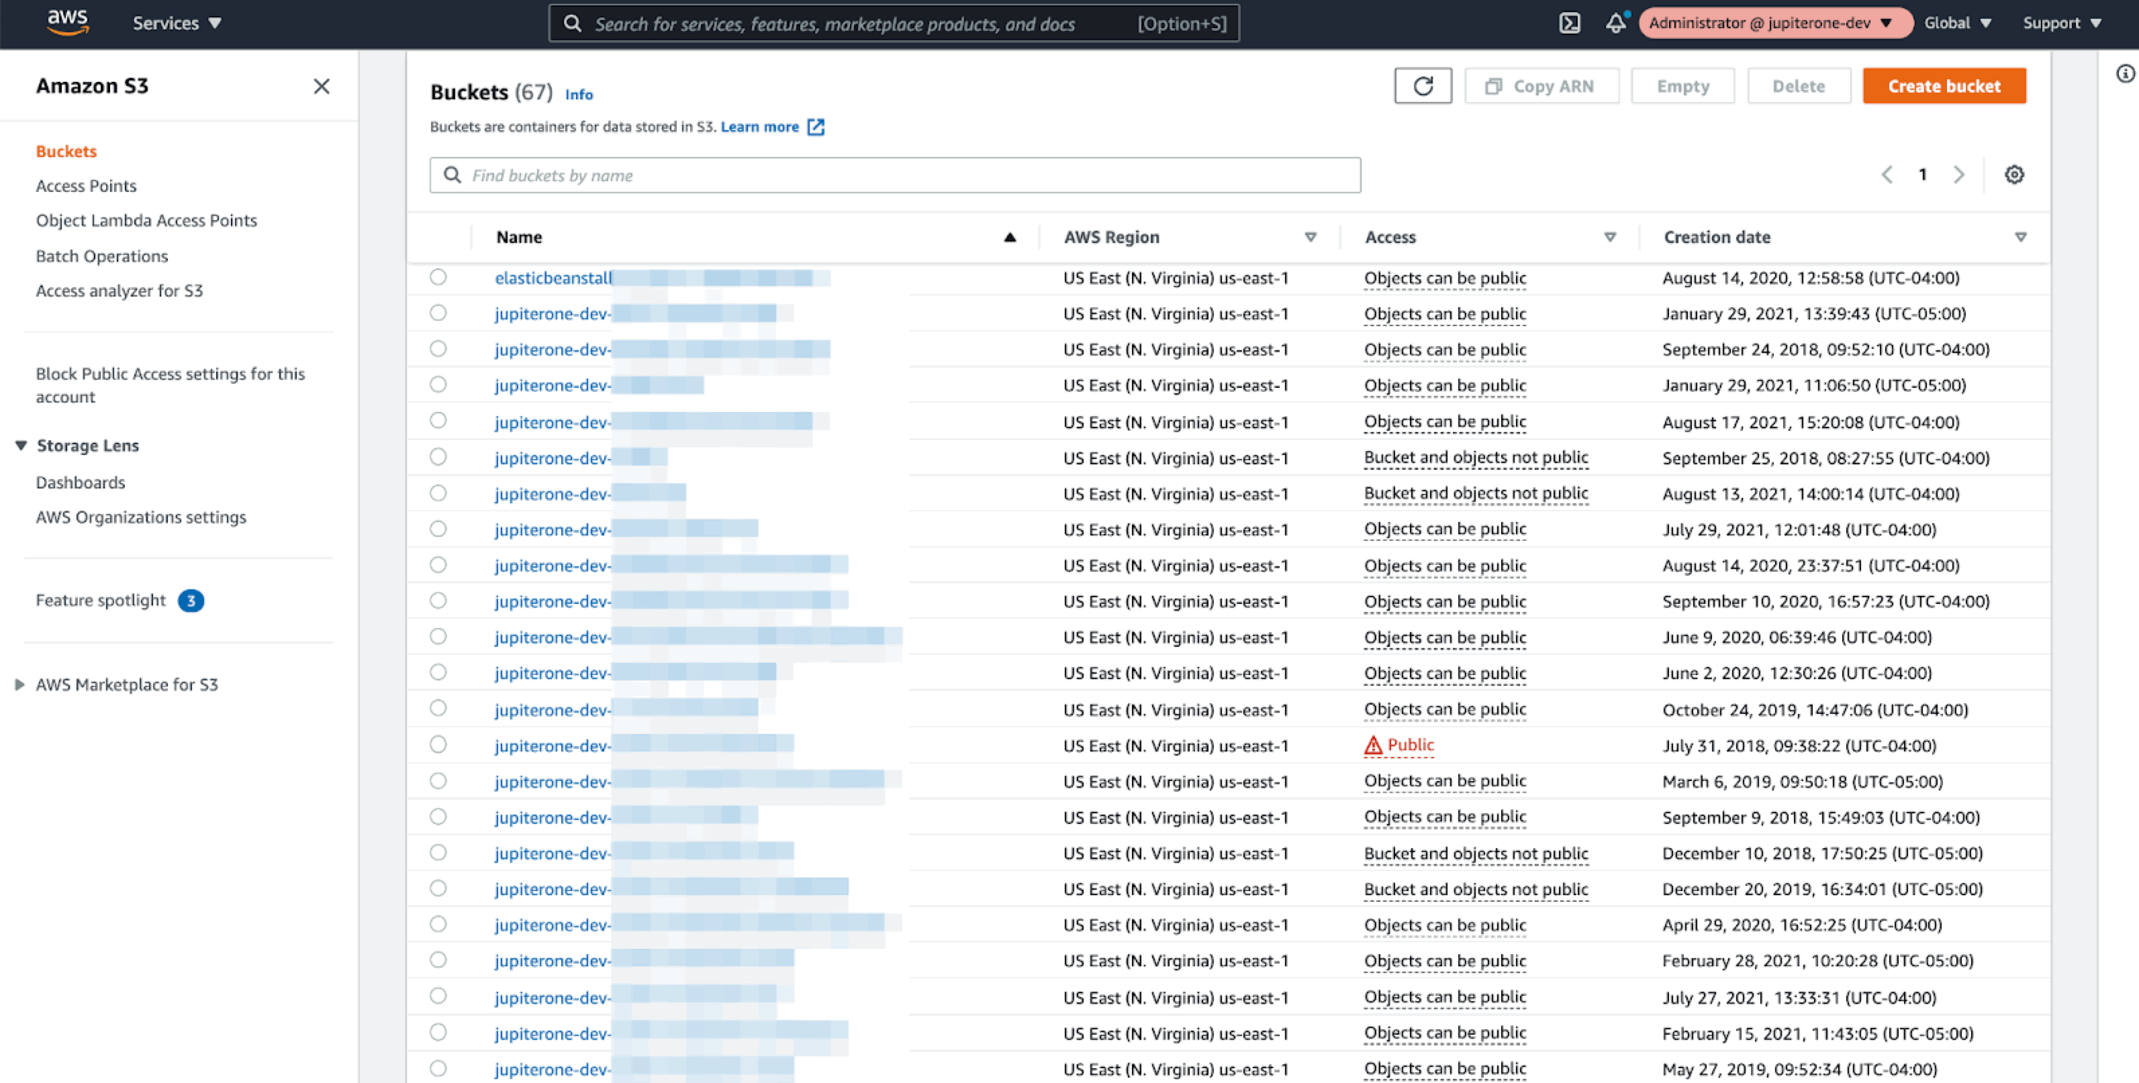Expand AWS Marketplace for S3 section

pos(20,684)
